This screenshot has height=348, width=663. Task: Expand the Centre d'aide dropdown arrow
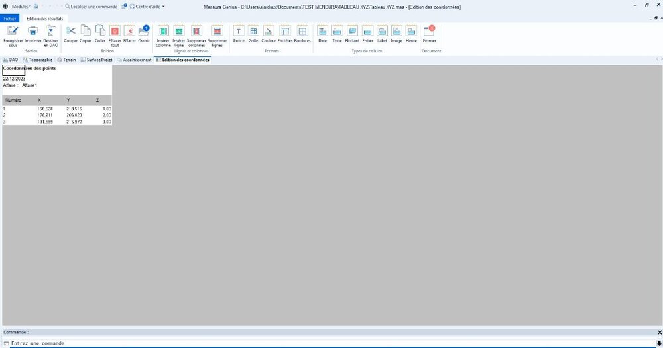[164, 7]
